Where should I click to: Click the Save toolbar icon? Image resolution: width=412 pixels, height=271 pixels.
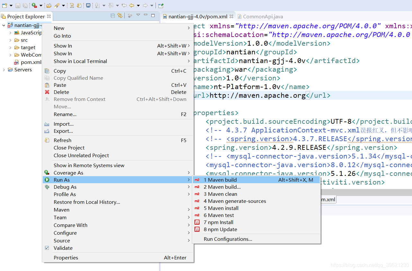[18, 5]
